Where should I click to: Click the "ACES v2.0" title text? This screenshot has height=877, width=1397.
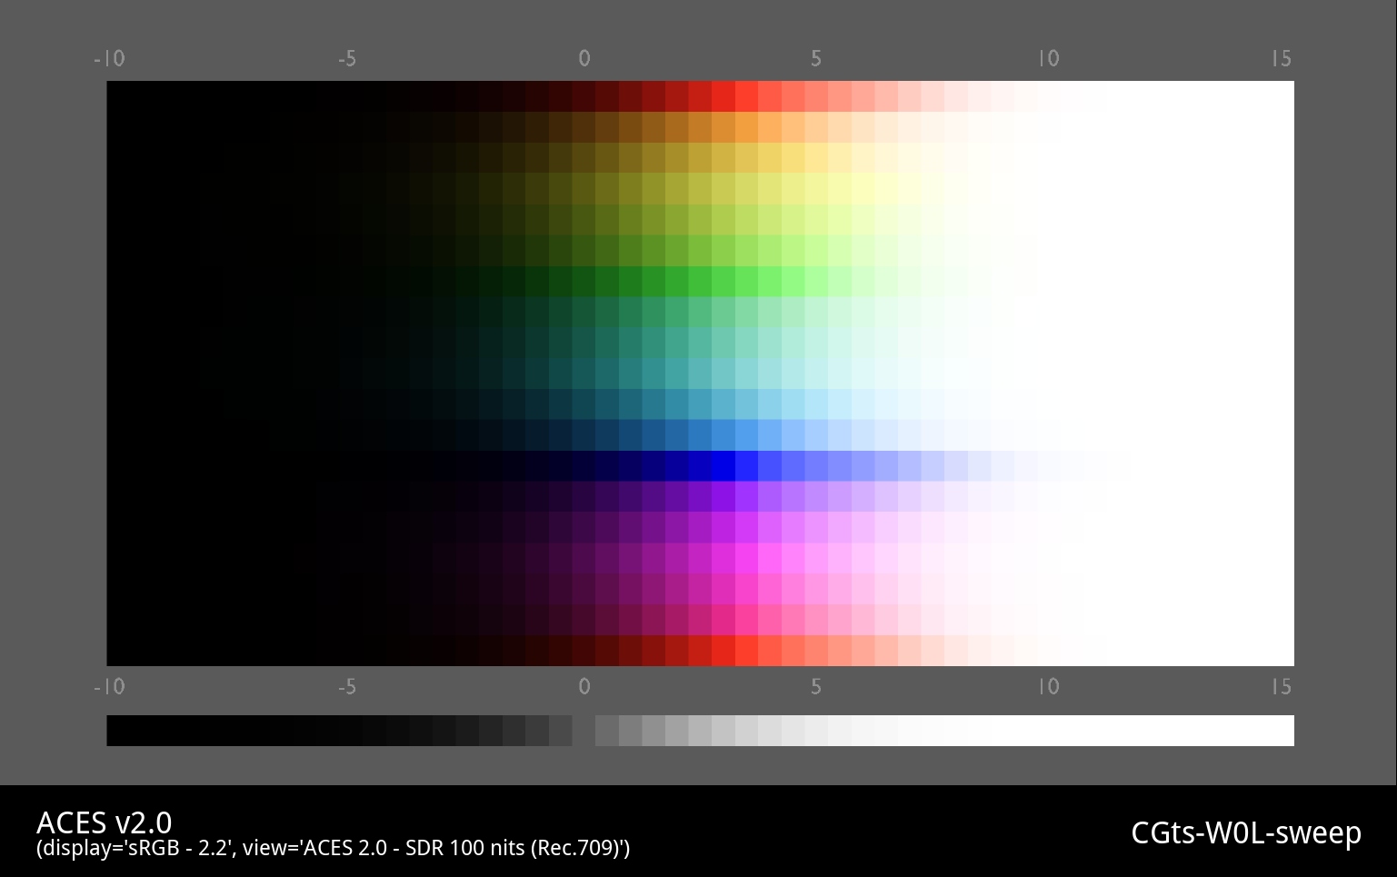104,822
